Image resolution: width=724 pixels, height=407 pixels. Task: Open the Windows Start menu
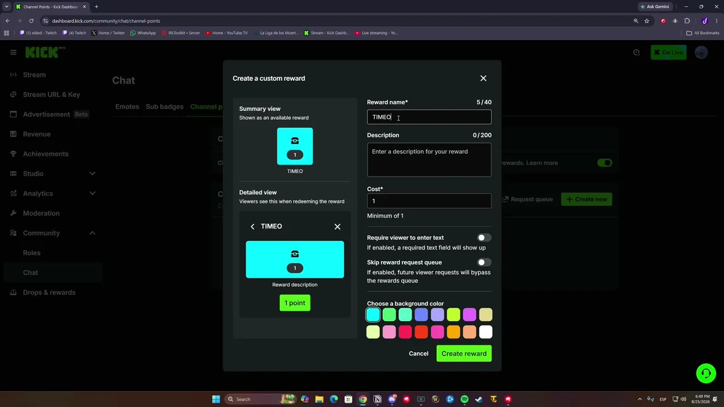coord(216,399)
